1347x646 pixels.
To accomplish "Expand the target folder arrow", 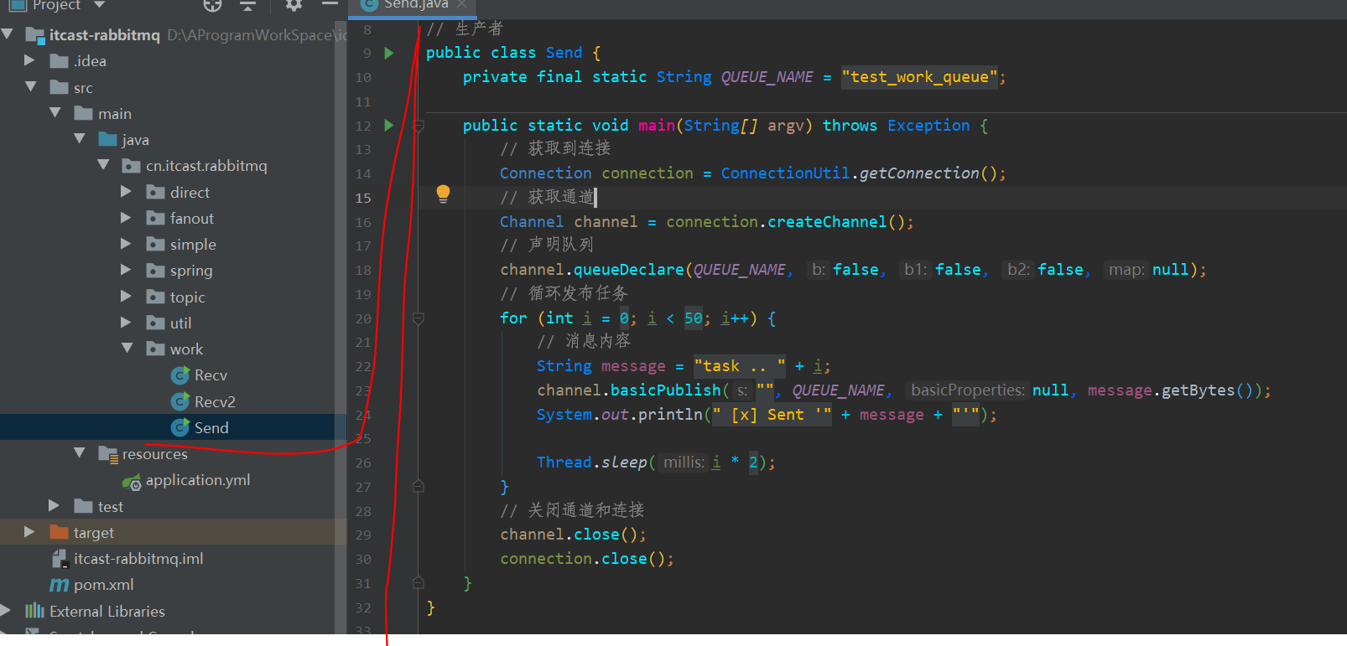I will [x=30, y=532].
